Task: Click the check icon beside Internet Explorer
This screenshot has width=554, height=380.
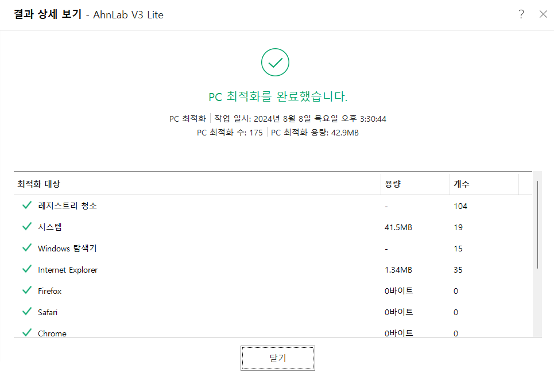Action: pos(26,269)
